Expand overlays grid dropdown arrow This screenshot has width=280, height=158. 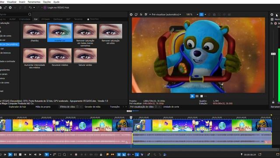coord(205,14)
